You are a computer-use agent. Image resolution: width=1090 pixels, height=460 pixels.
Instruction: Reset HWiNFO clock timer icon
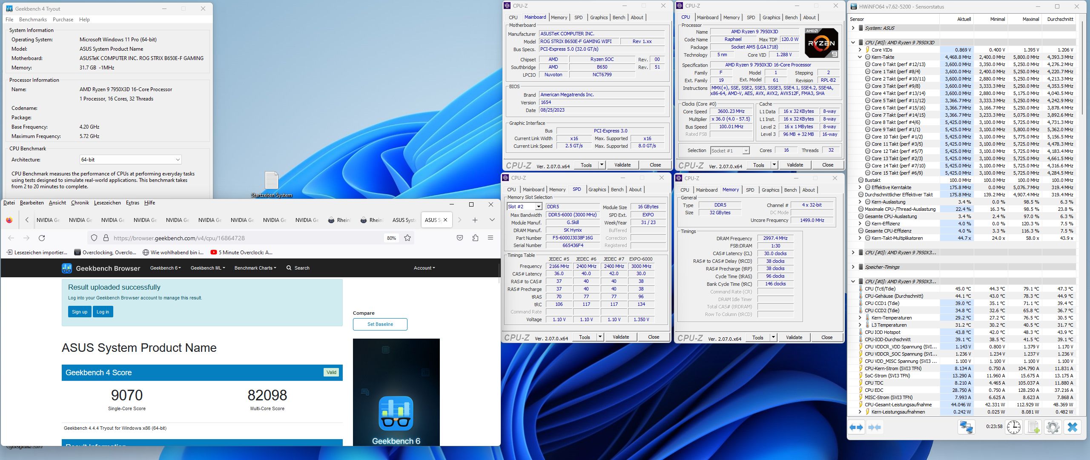[1014, 427]
